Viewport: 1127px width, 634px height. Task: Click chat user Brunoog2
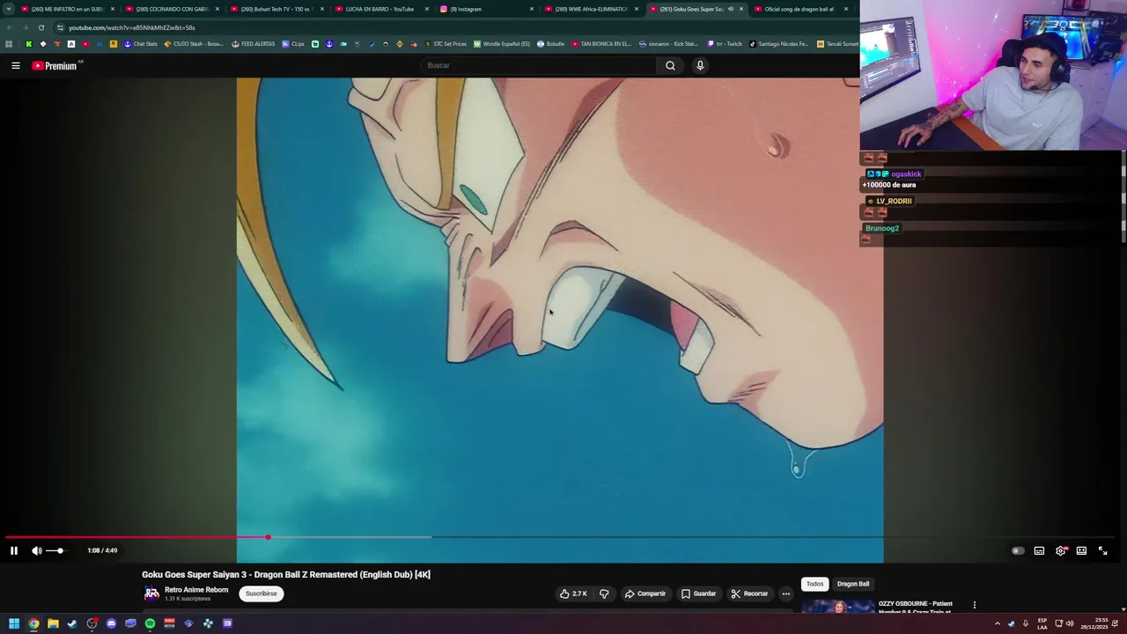click(x=882, y=228)
